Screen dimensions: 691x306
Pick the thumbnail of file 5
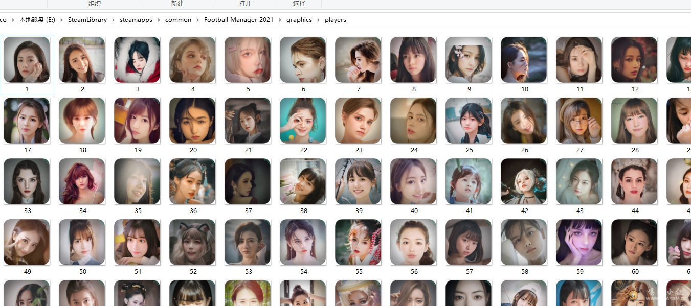coord(248,60)
